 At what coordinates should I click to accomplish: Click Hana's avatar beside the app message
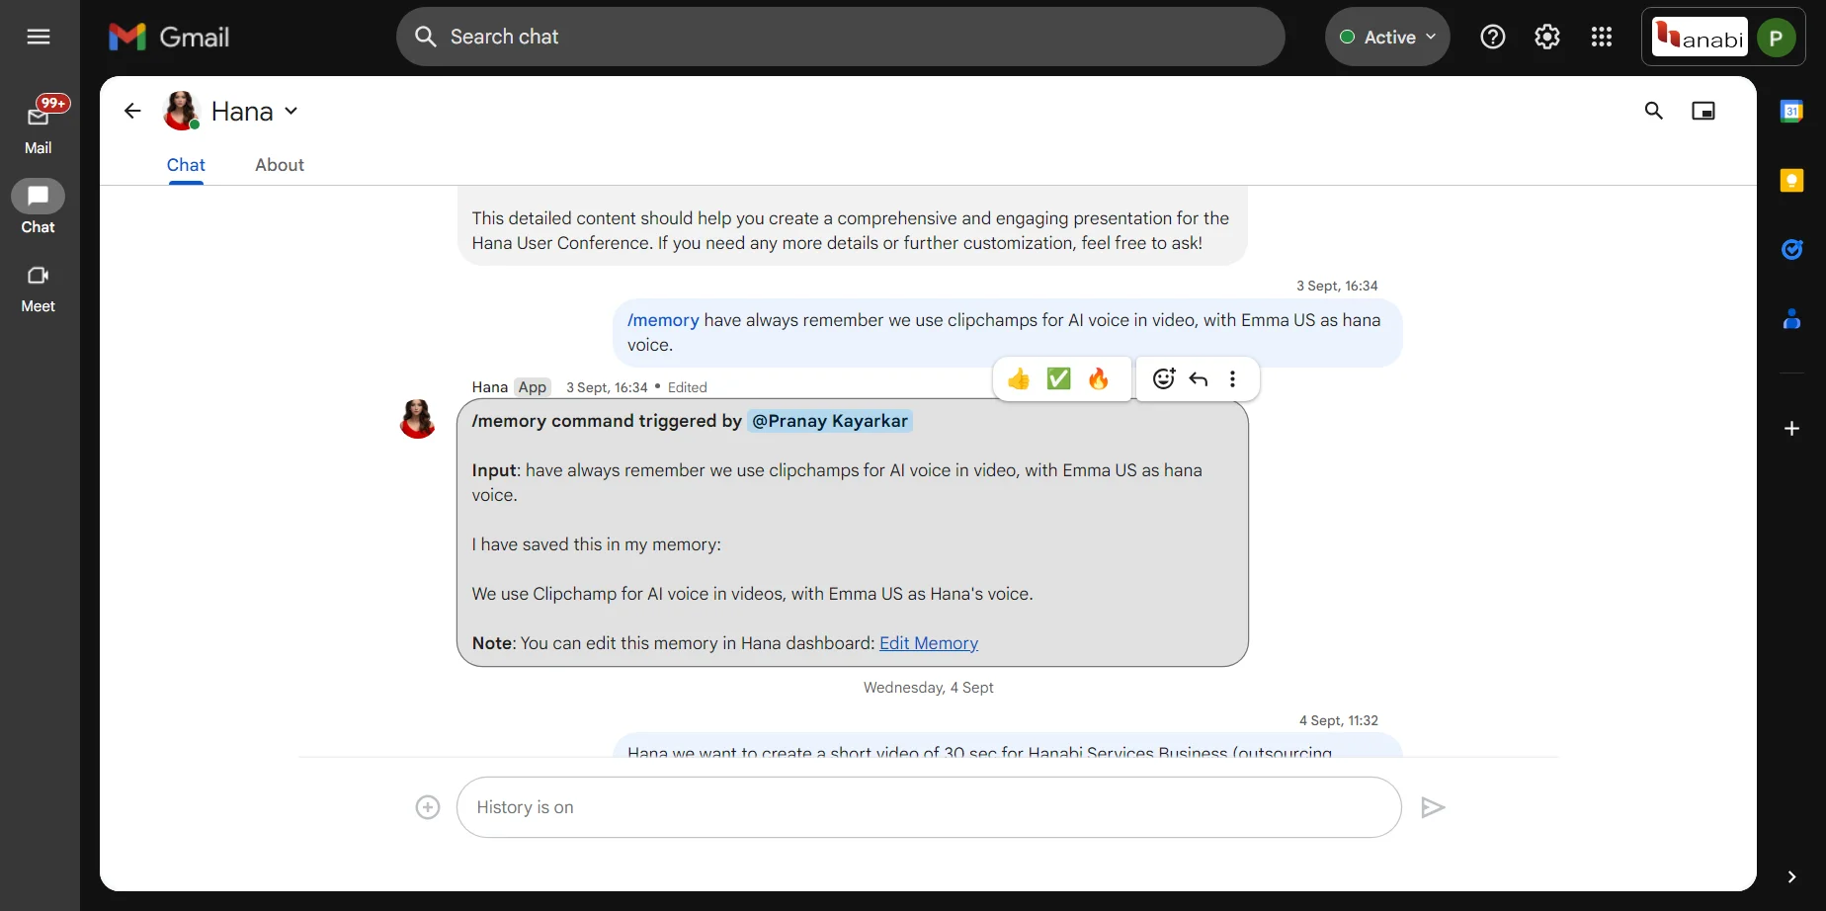pyautogui.click(x=417, y=419)
